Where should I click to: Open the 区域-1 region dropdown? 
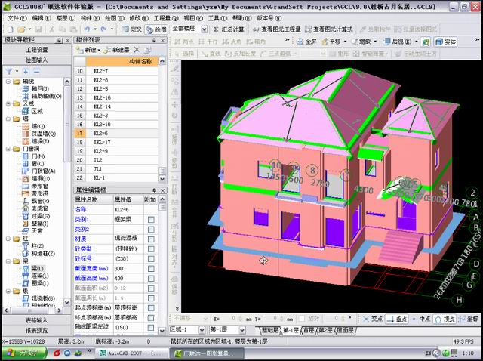point(202,330)
